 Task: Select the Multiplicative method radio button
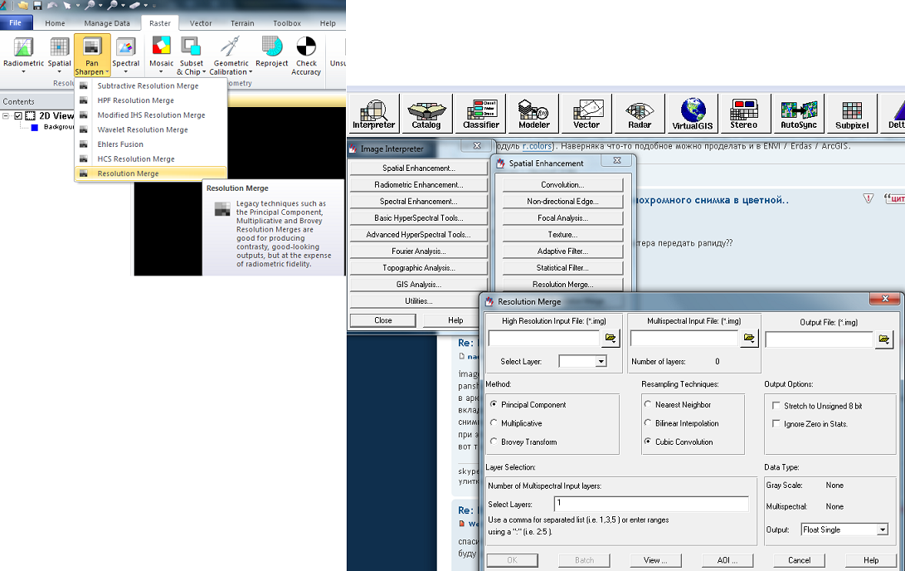[495, 423]
